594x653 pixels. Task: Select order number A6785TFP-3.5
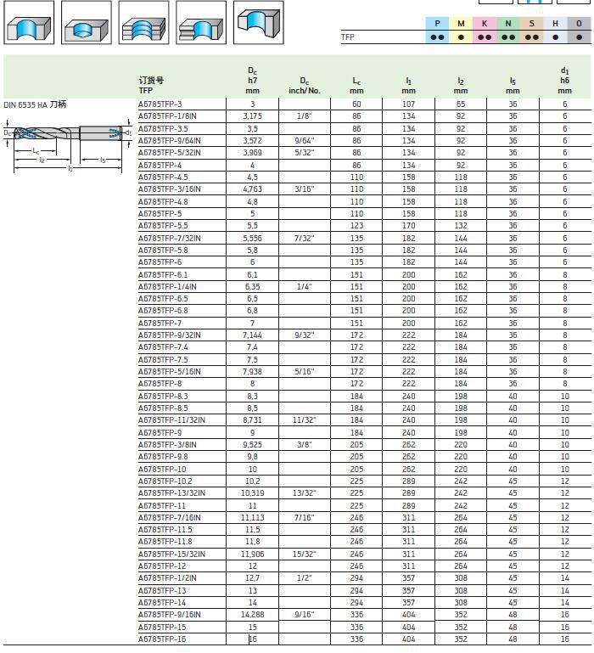pos(163,129)
